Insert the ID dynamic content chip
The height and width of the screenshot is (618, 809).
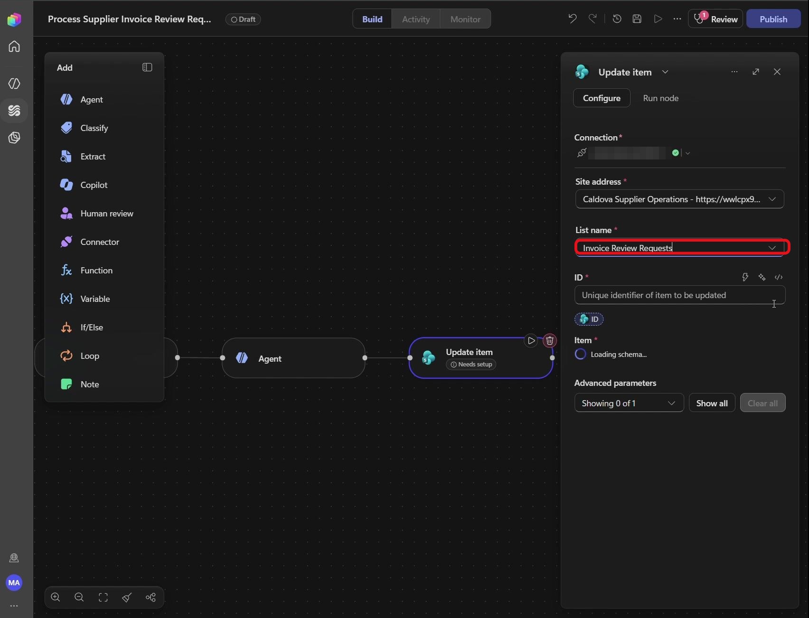click(589, 319)
